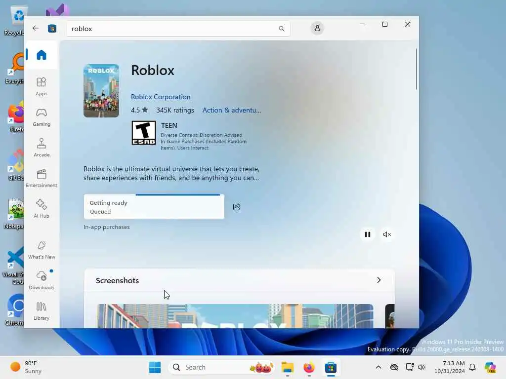Select the Chrome desktop shortcut
The height and width of the screenshot is (379, 506).
15,310
